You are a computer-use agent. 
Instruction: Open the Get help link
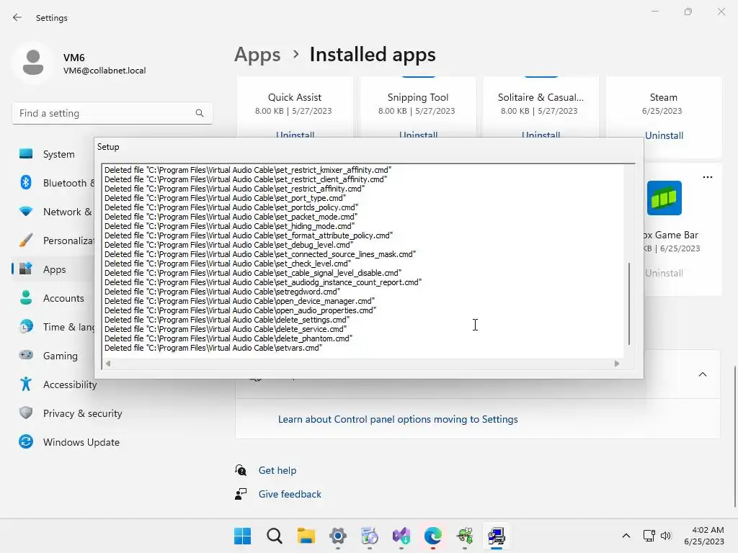277,470
